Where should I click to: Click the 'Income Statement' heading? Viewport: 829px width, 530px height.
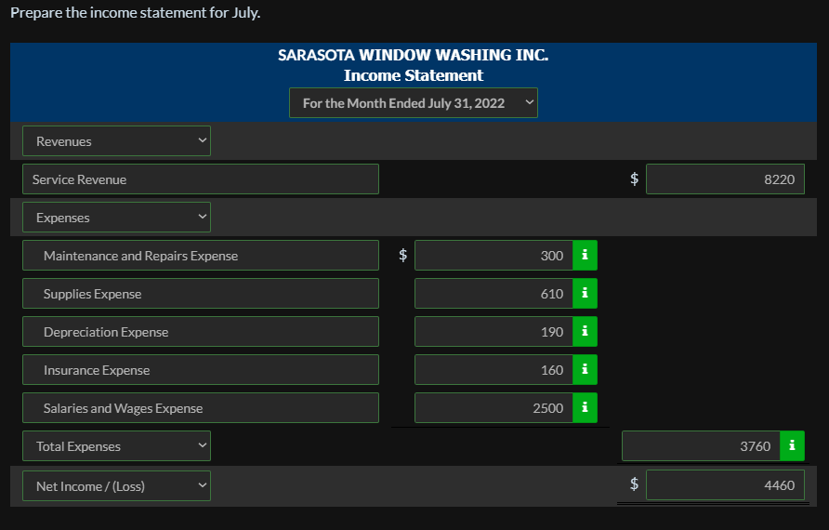[414, 75]
